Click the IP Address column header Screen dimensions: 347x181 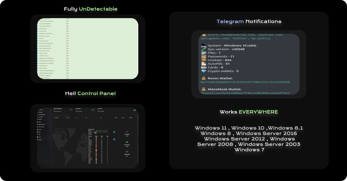click(57, 118)
